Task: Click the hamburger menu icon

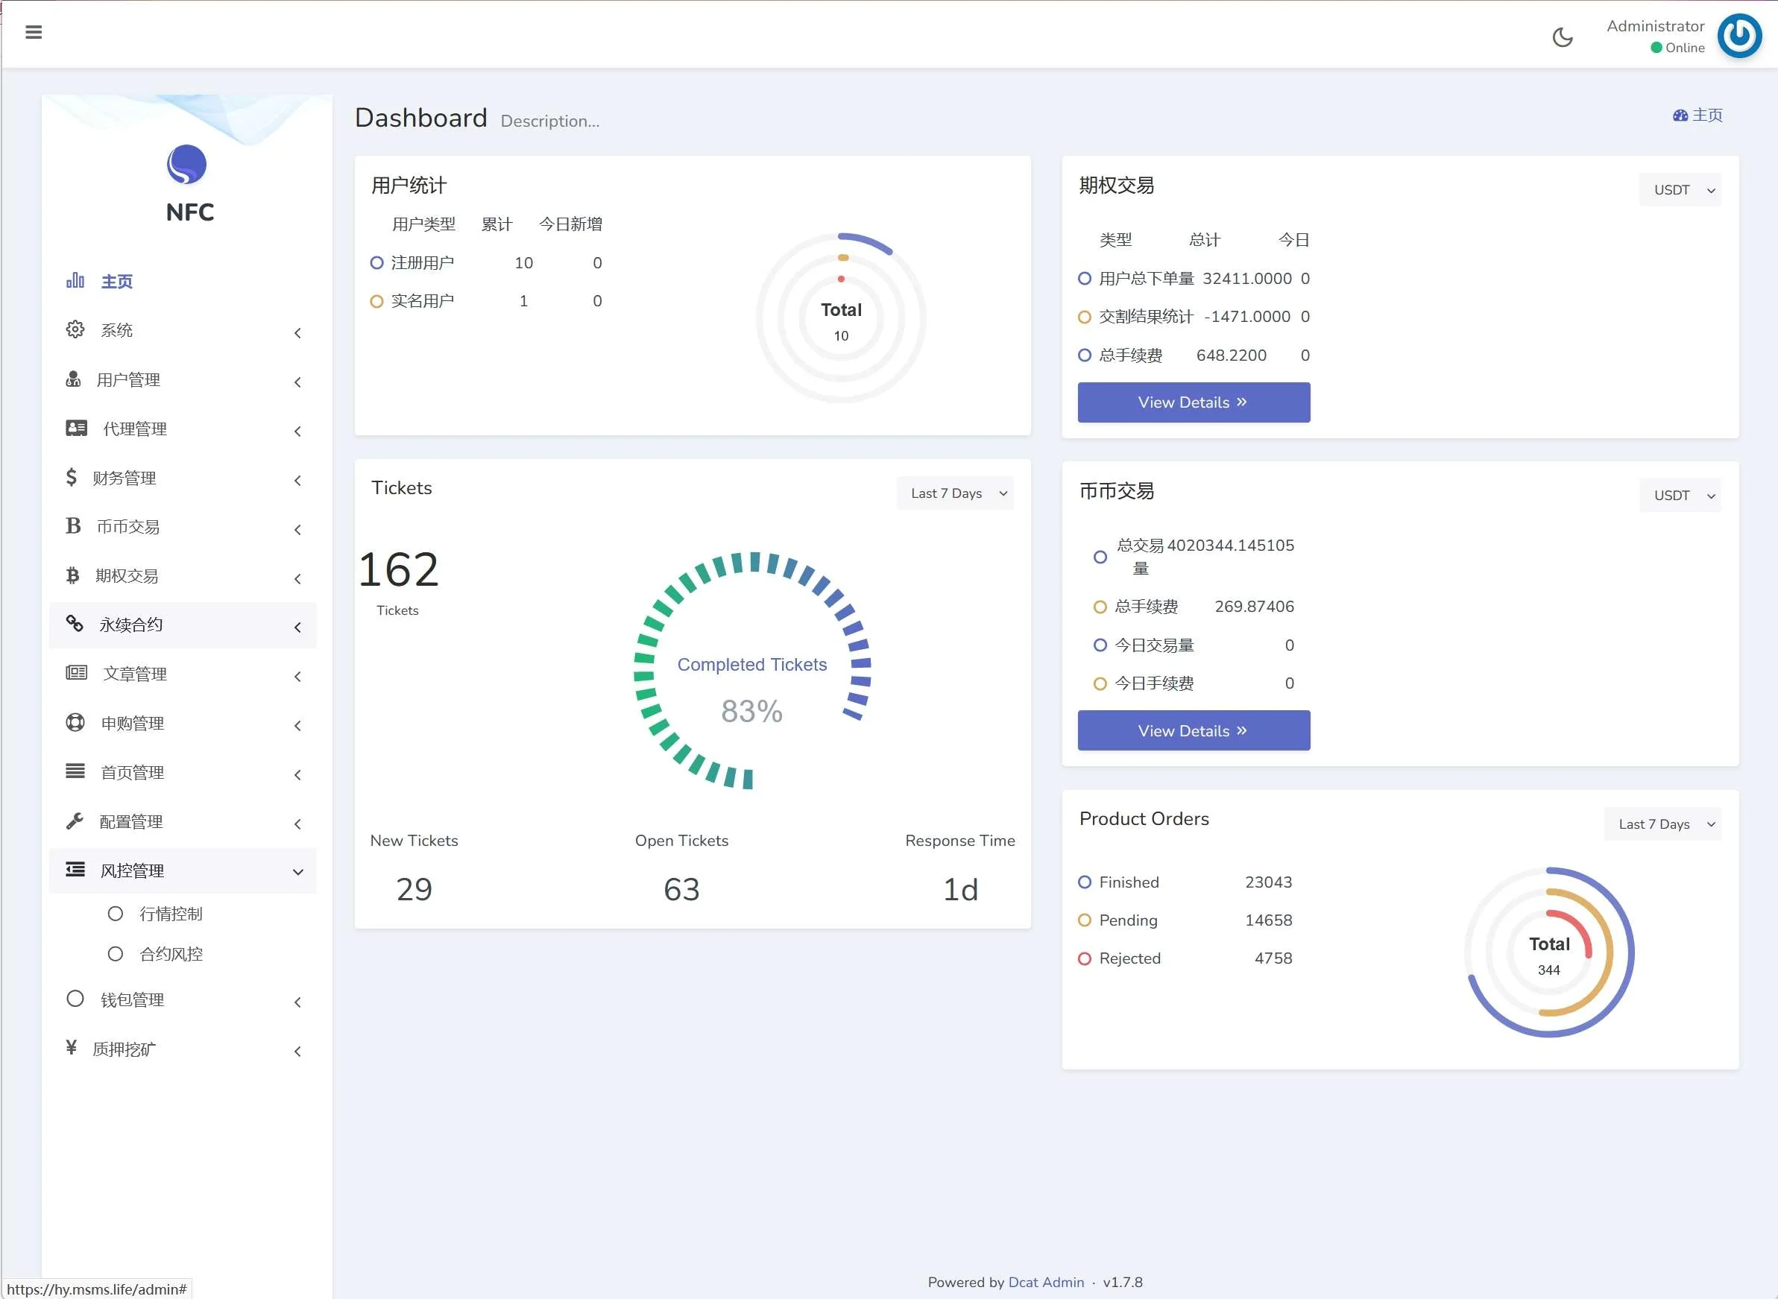Action: click(x=33, y=32)
